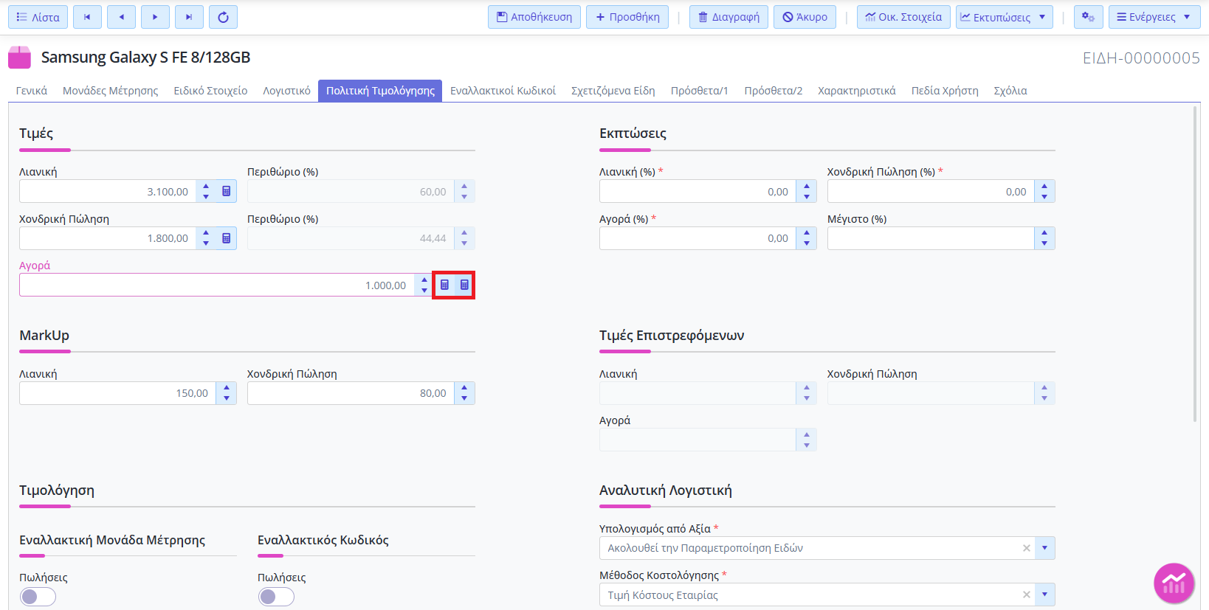Open the Ενέργειες dropdown menu
This screenshot has width=1209, height=610.
pos(1154,17)
